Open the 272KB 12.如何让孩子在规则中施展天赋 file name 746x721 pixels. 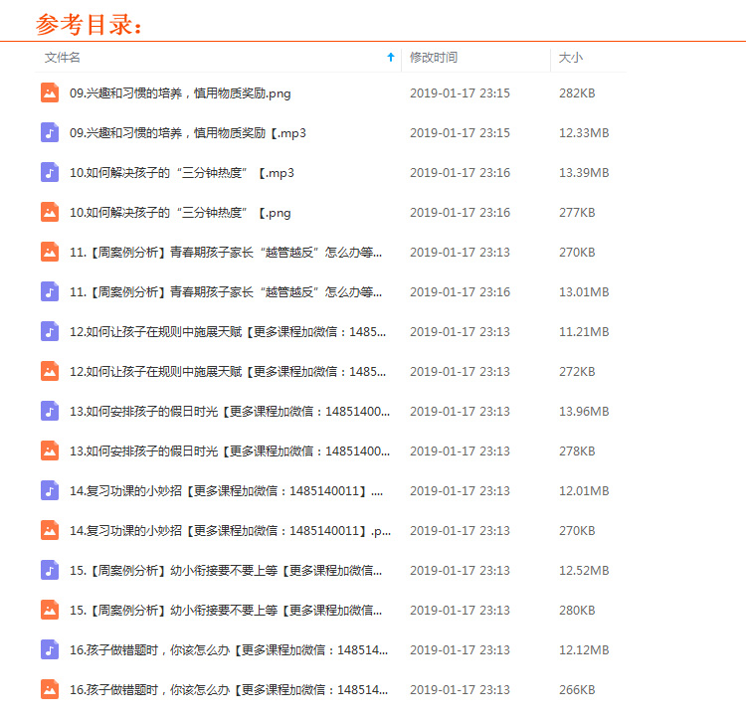[x=228, y=371]
